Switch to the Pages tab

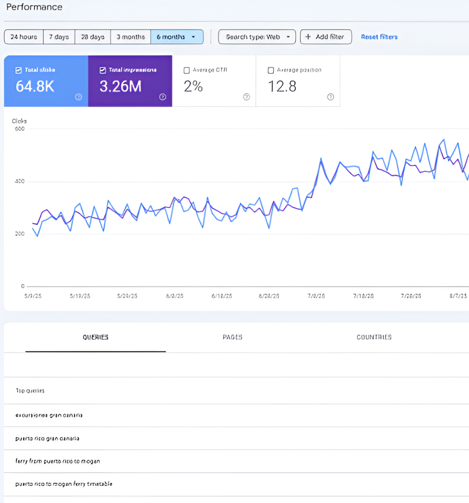(232, 337)
